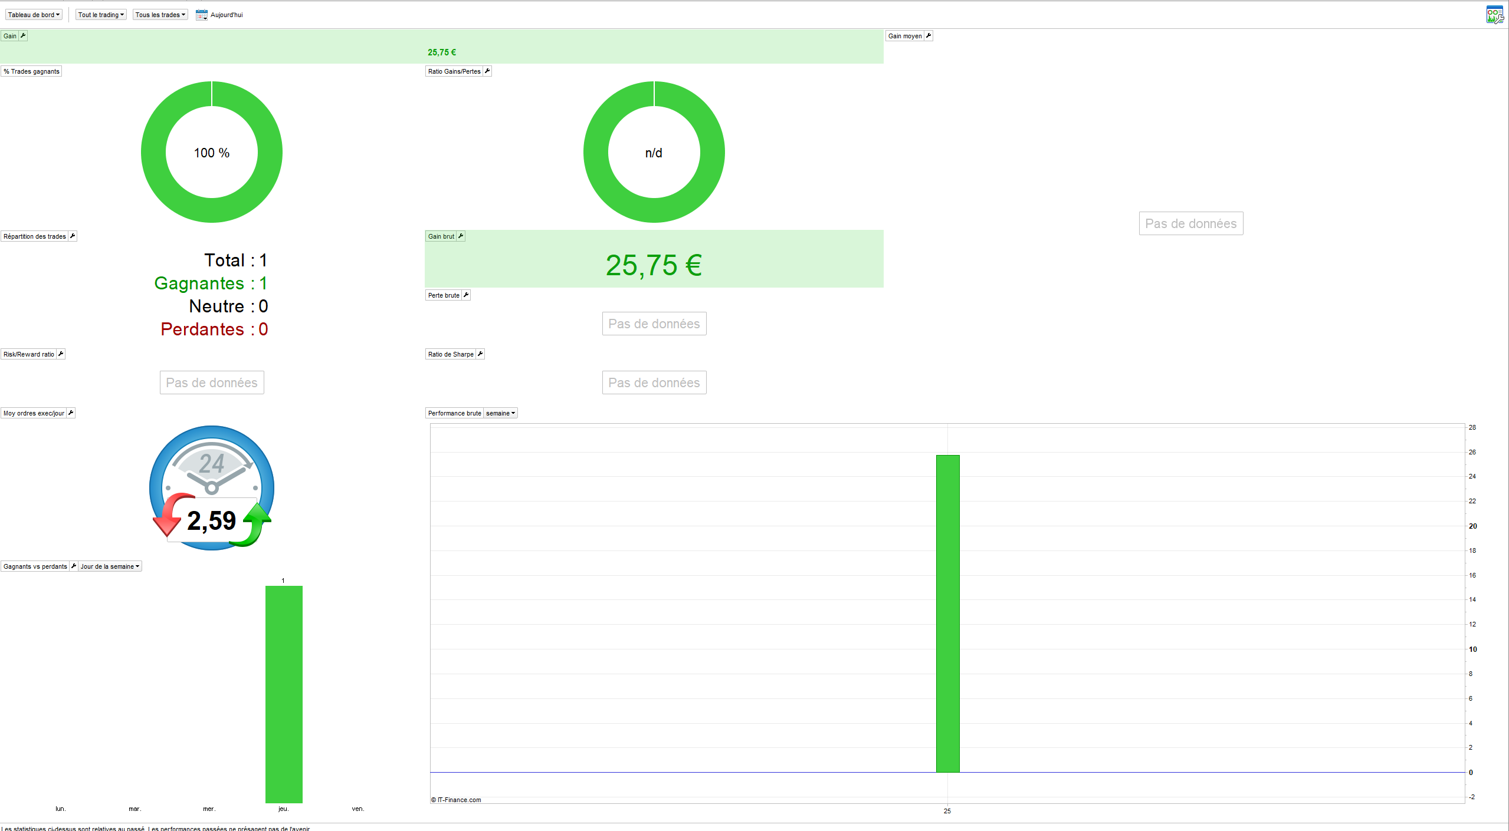The height and width of the screenshot is (831, 1509).
Task: Open the Jour de la semaine dropdown
Action: click(110, 566)
